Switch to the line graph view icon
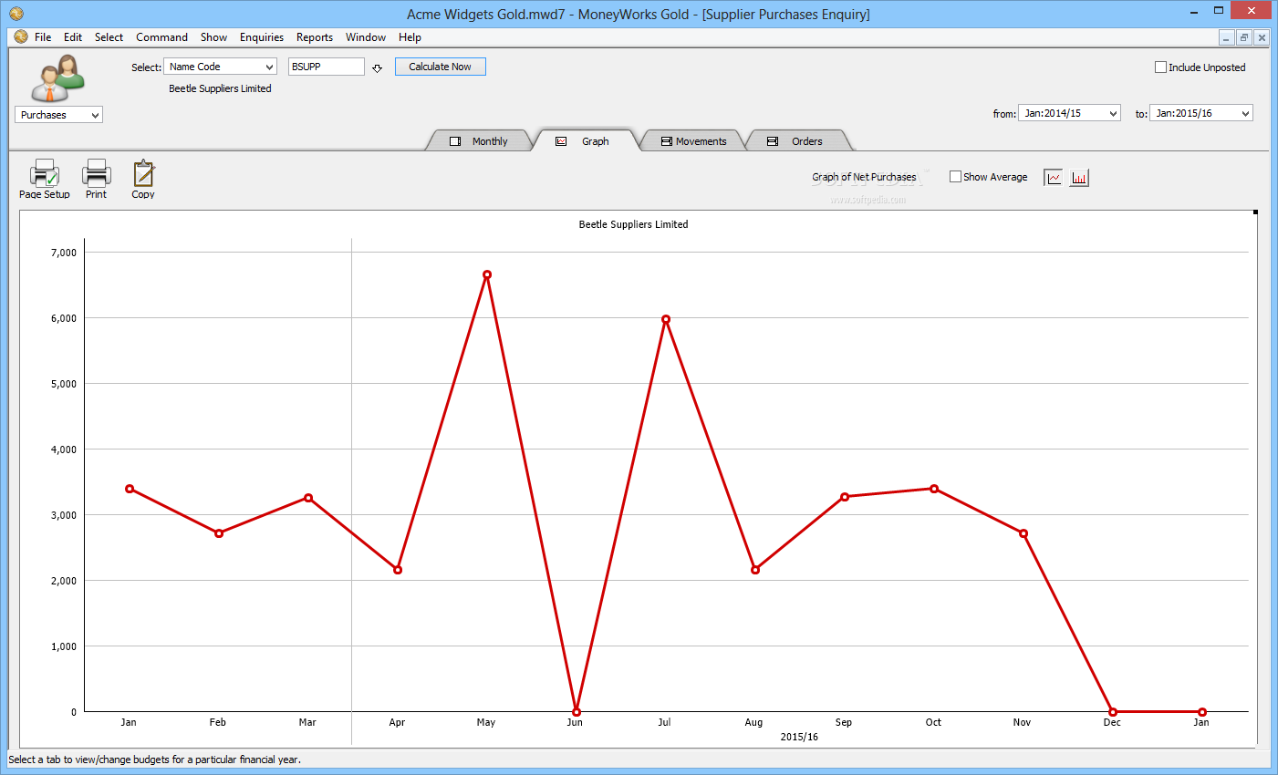This screenshot has height=775, width=1278. [1054, 178]
